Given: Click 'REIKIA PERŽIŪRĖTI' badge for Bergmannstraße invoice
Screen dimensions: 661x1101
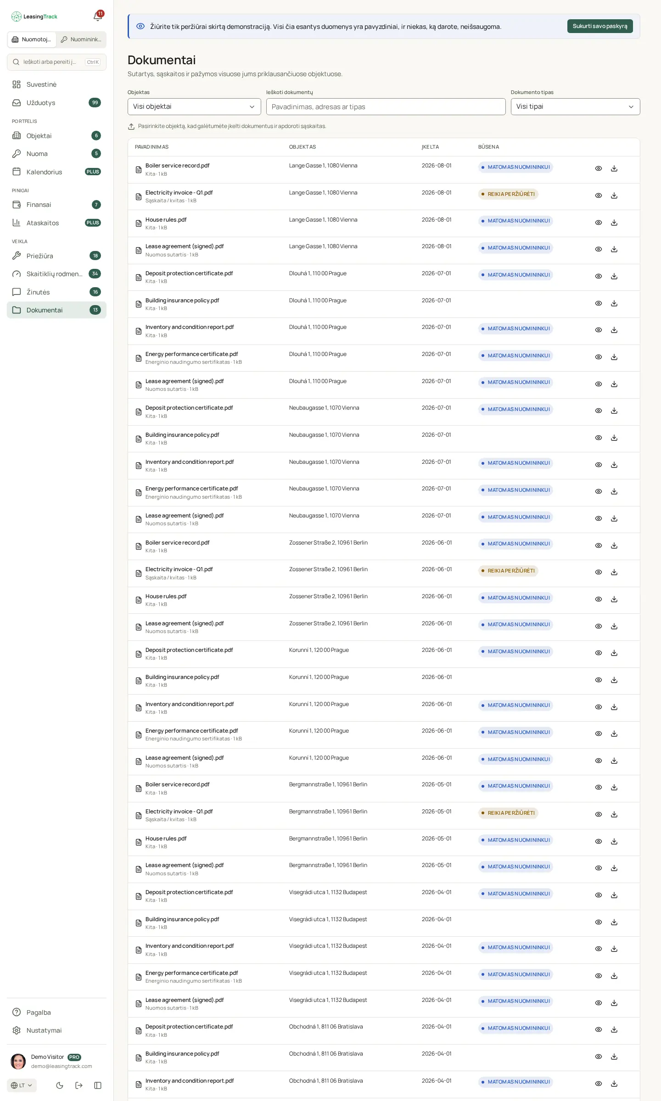Looking at the screenshot, I should (x=508, y=813).
